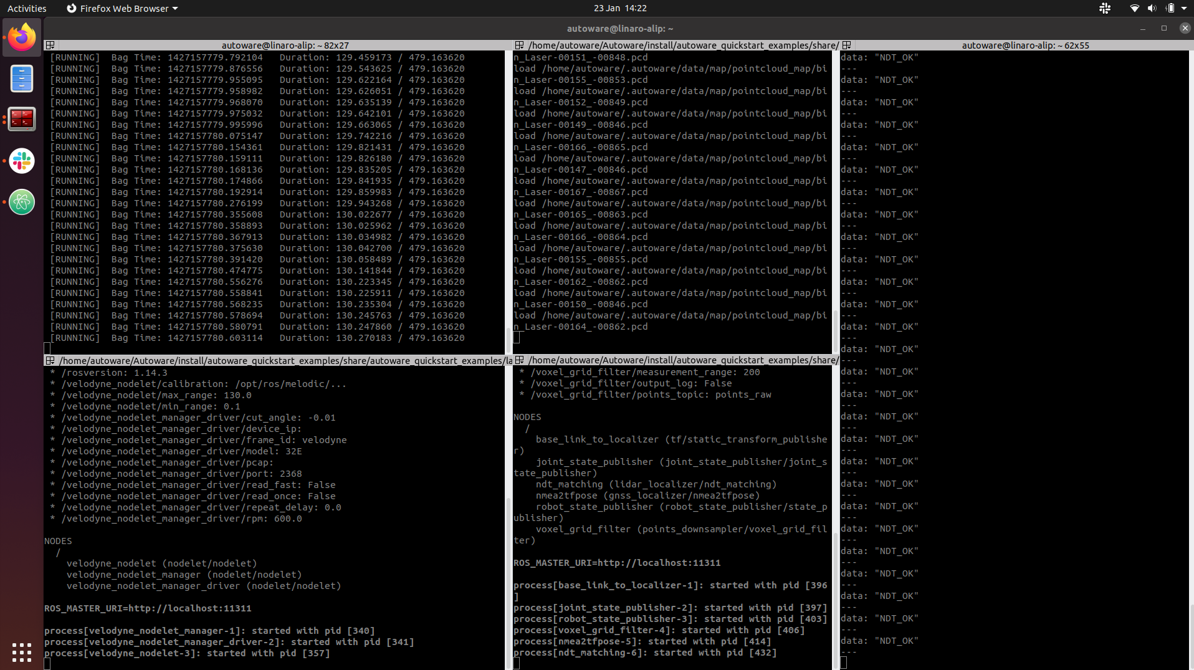Click the Slack tray icon in top bar
This screenshot has height=670, width=1194.
1105,8
